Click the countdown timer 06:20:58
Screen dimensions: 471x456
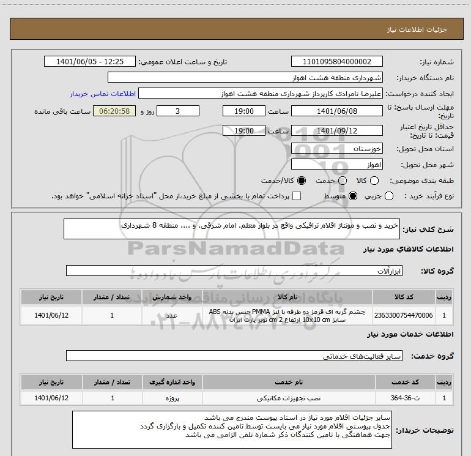(x=114, y=111)
